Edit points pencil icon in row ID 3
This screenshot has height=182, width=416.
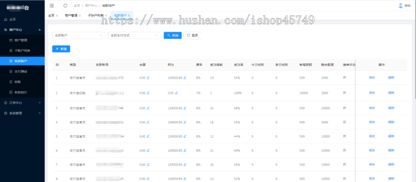(185, 108)
